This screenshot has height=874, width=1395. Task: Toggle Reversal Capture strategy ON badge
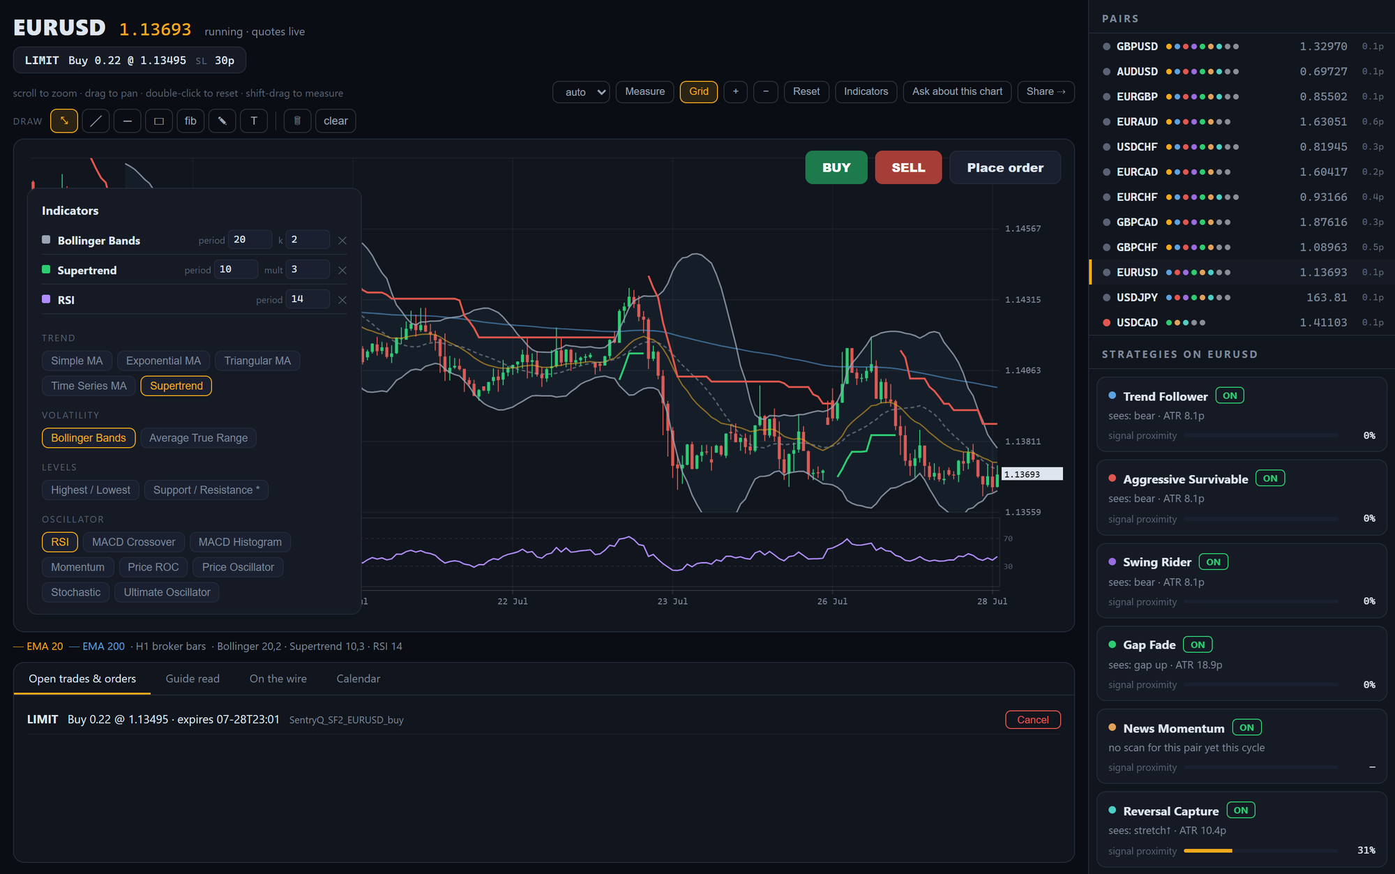coord(1241,811)
